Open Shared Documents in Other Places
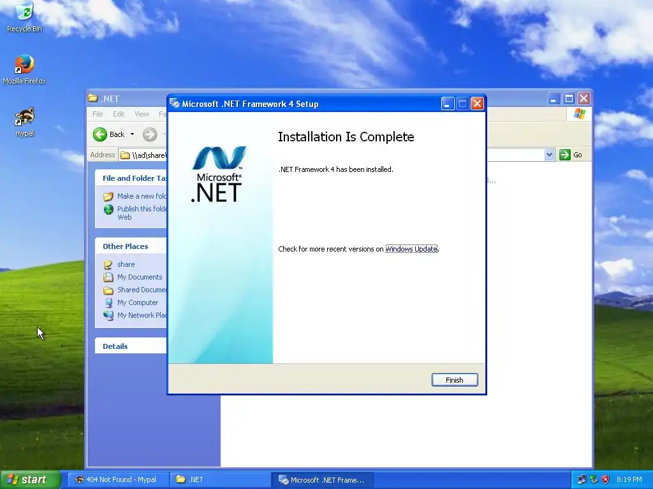Viewport: 653px width, 489px height. [x=142, y=290]
